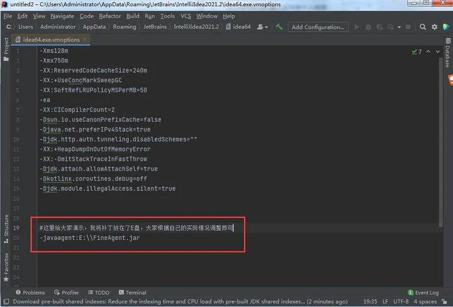453x307 pixels.
Task: Click the Add Configuration... button
Action: 317,27
